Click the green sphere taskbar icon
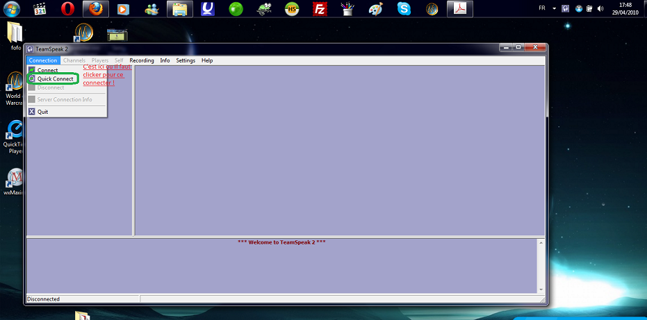This screenshot has width=647, height=320. point(236,8)
